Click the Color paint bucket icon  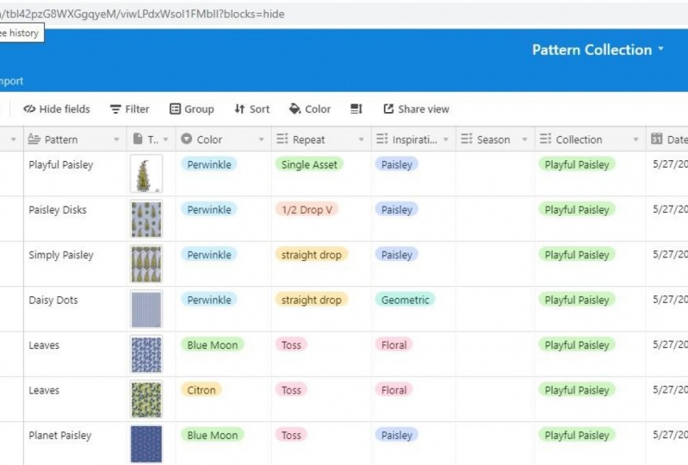pyautogui.click(x=295, y=109)
